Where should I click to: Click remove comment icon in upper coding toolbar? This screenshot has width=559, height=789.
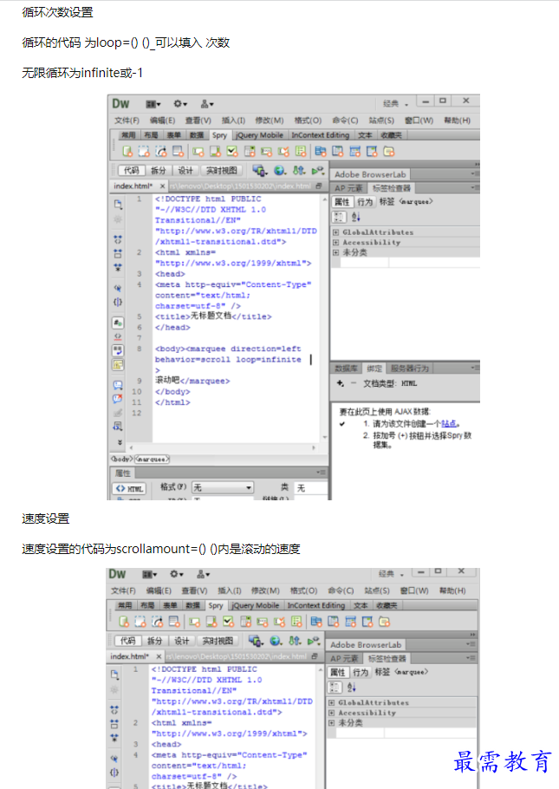(x=118, y=399)
